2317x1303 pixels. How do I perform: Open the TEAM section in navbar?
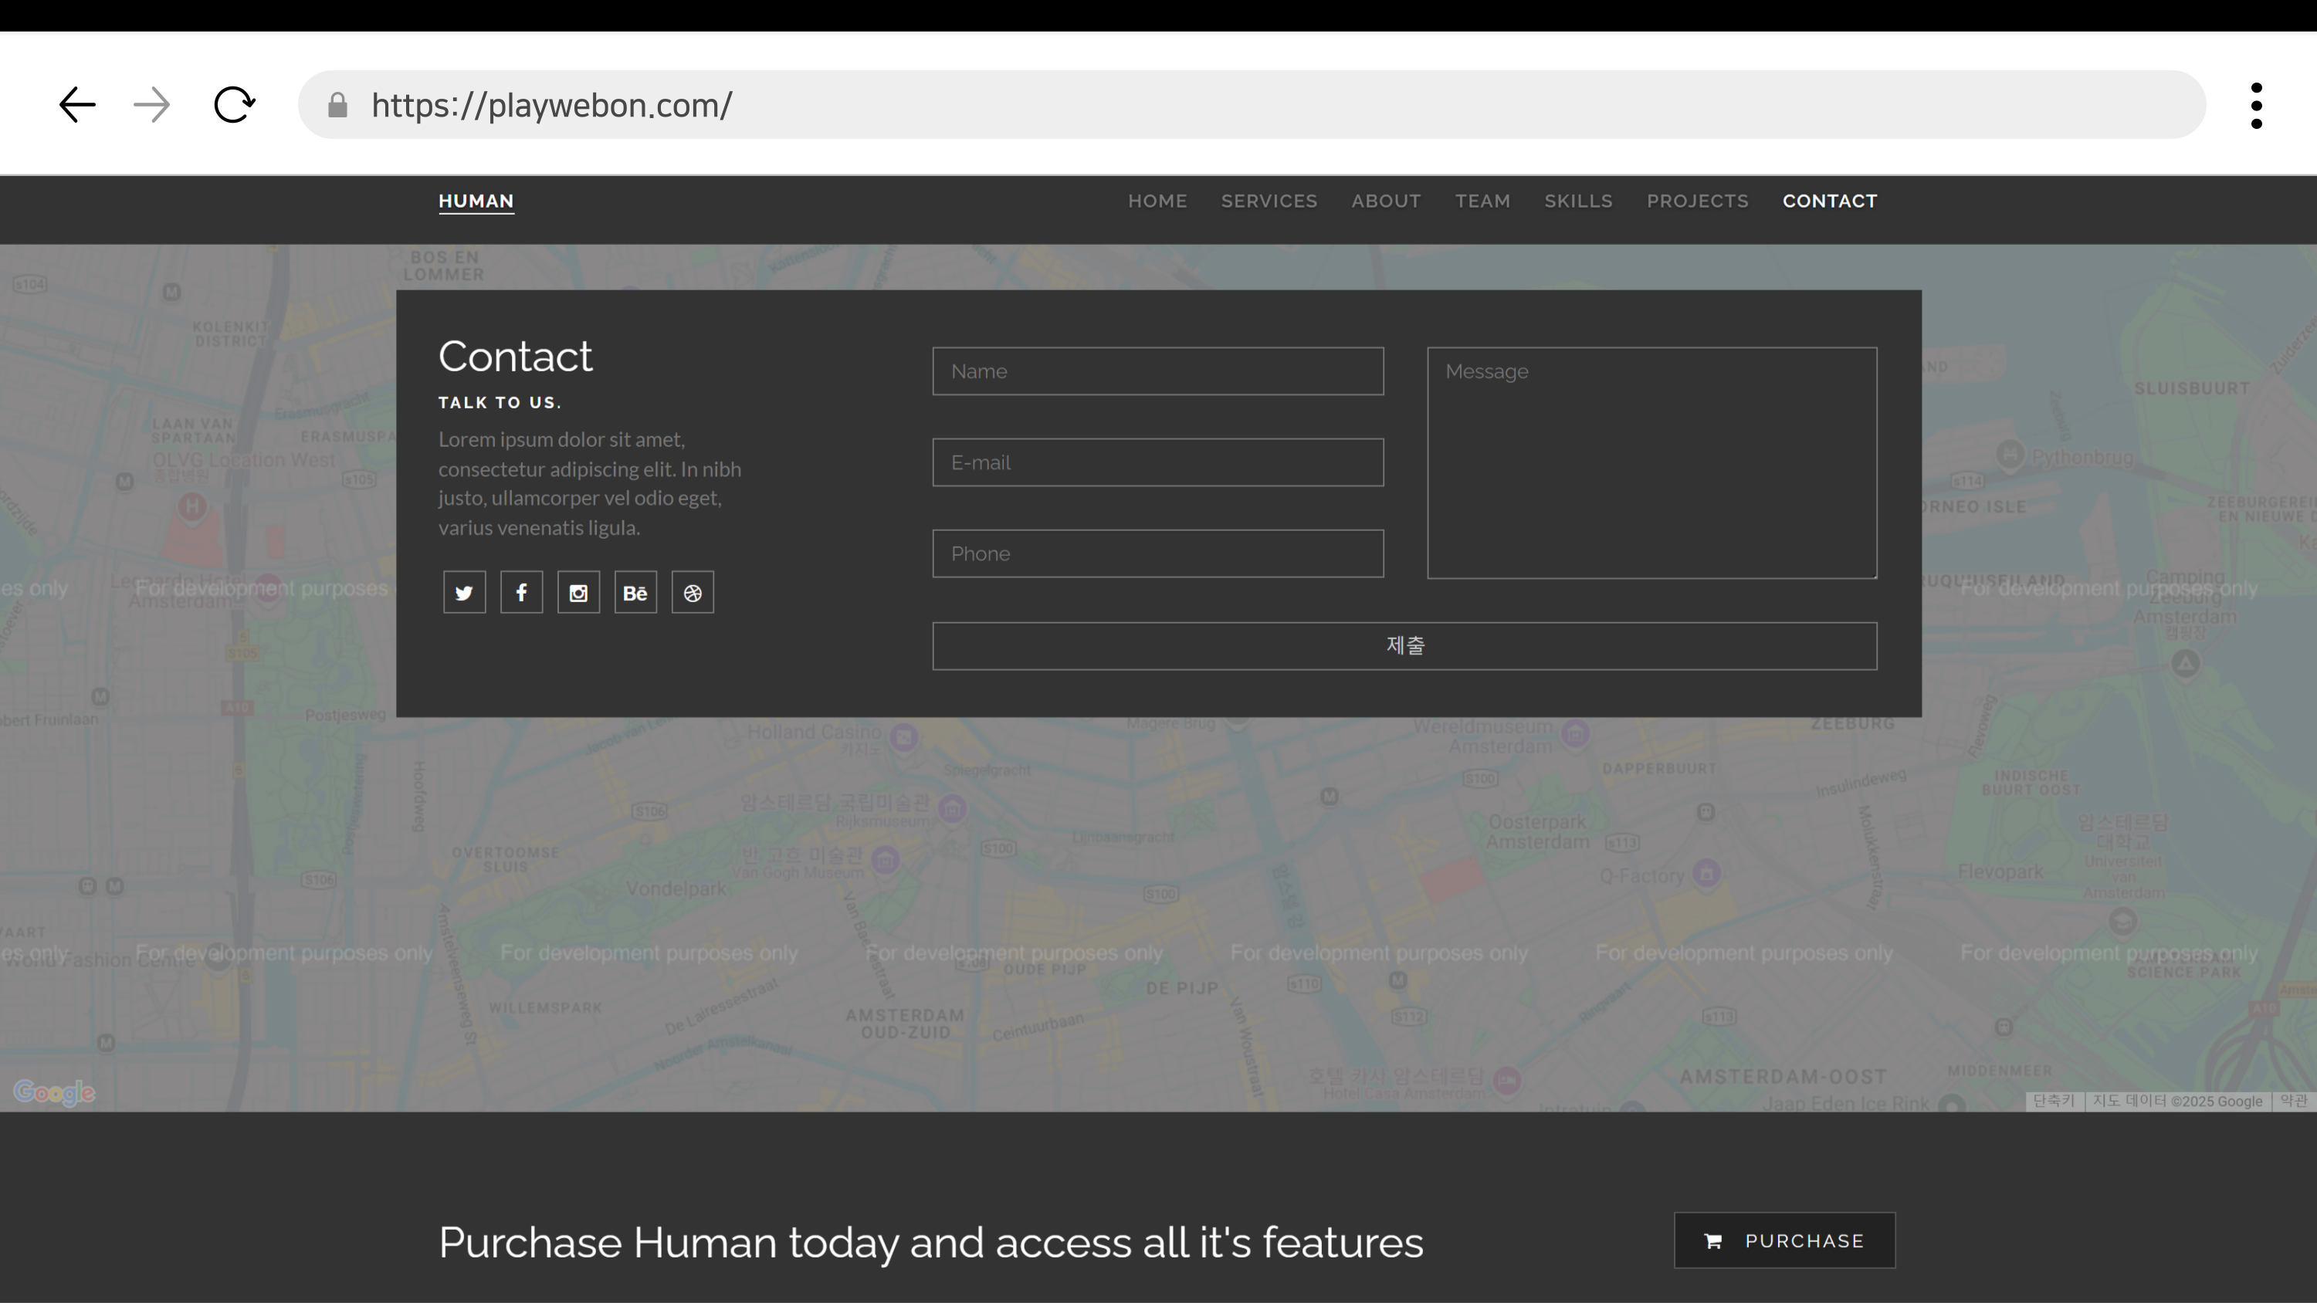point(1482,201)
